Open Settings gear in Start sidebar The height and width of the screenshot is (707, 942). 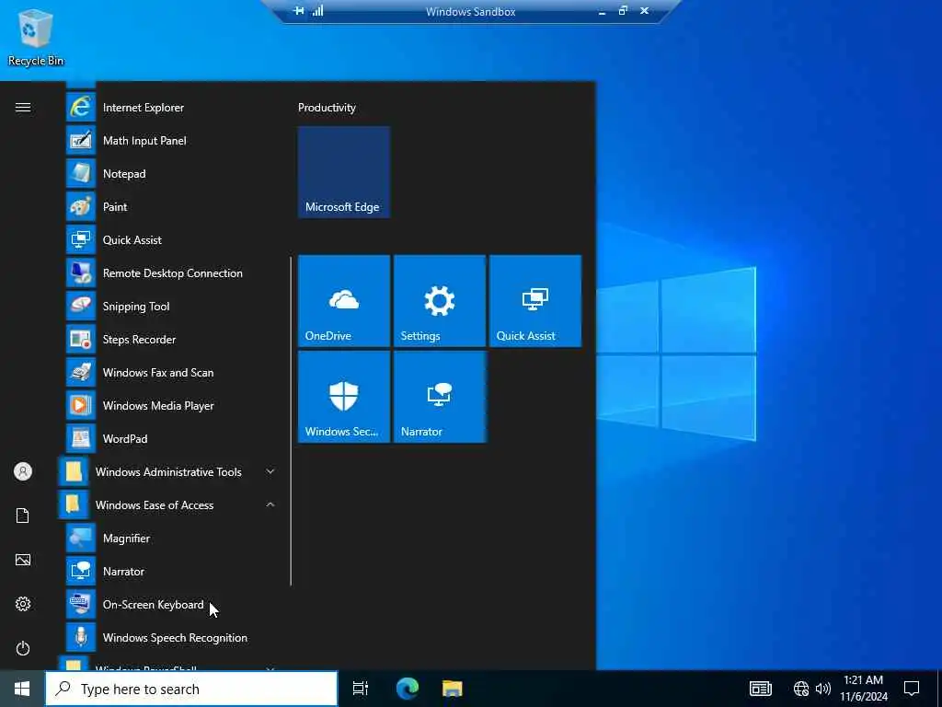pos(23,604)
